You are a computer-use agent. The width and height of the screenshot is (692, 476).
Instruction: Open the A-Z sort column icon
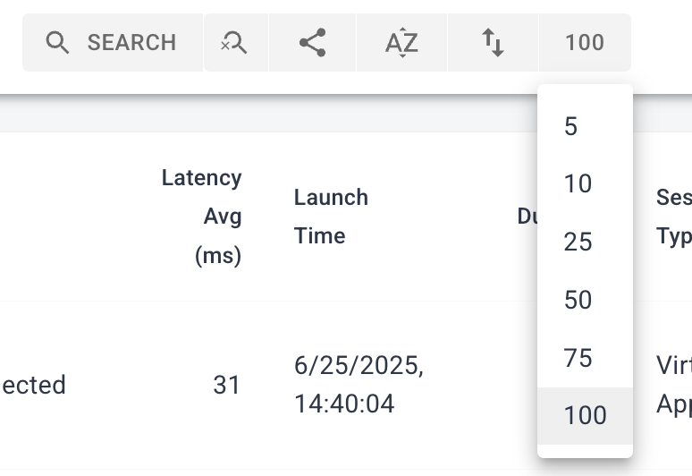402,42
